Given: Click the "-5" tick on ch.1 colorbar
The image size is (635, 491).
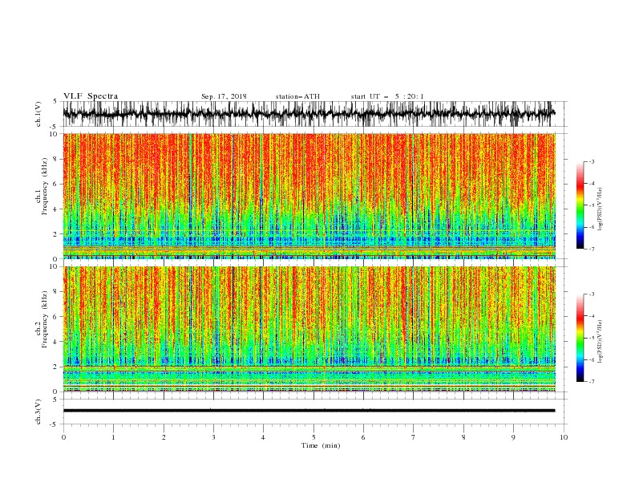Looking at the screenshot, I should (592, 205).
